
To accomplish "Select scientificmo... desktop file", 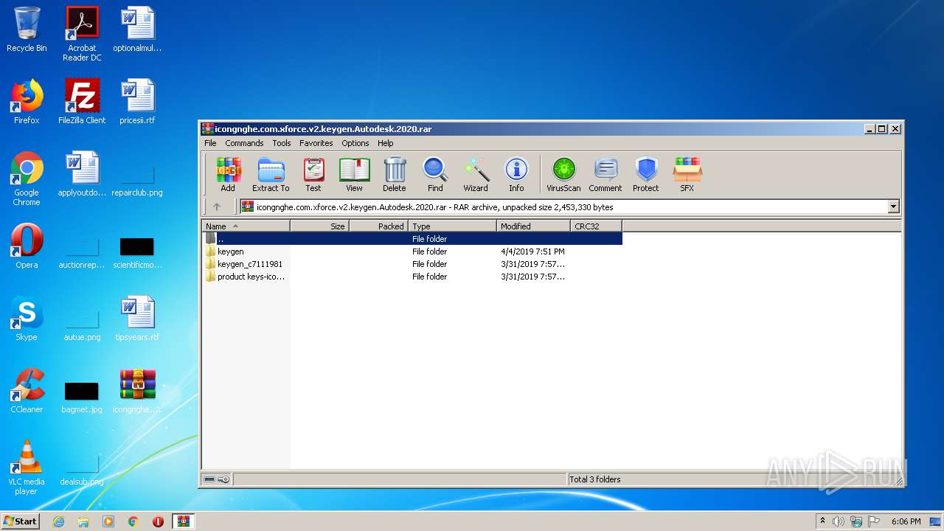I will pos(138,254).
